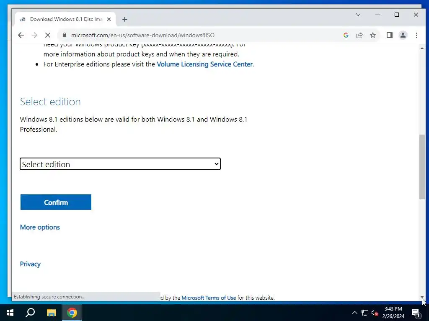Follow the Volume Licensing Service Center link

204,64
